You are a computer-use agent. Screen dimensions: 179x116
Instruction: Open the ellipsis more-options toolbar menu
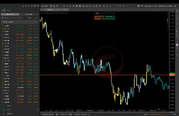click(127, 6)
